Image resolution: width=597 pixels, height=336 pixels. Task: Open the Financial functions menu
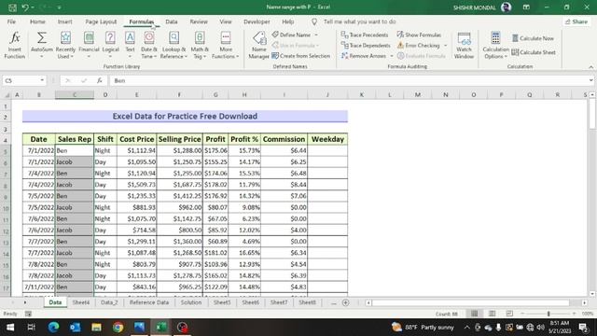coord(89,45)
